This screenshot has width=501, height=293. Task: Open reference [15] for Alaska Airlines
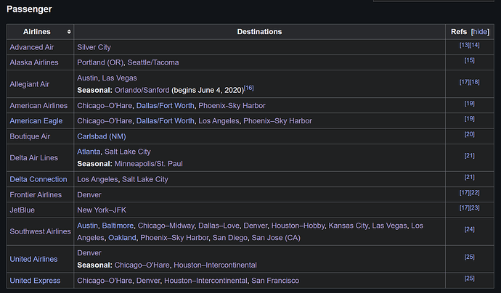click(469, 60)
